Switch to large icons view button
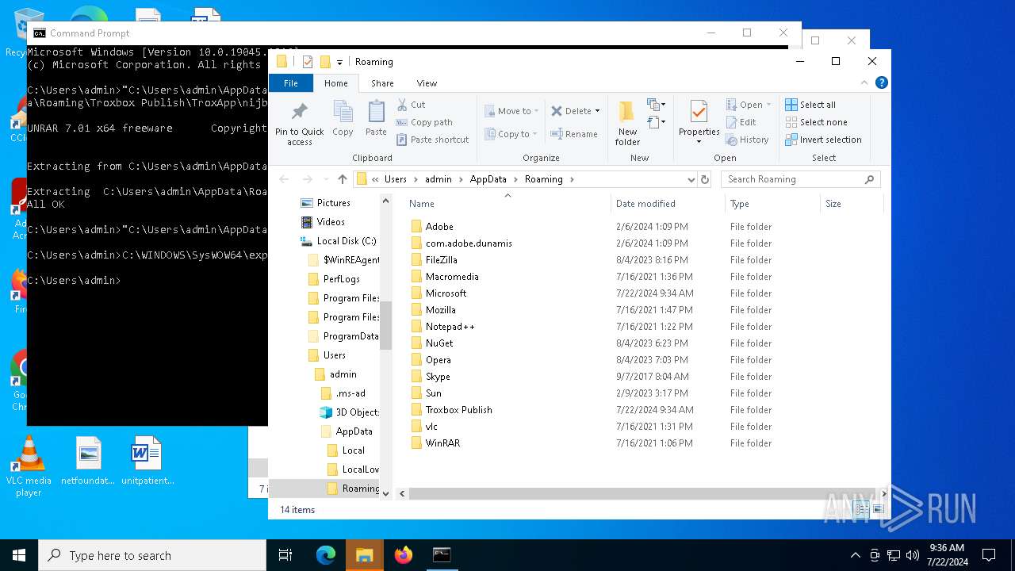The height and width of the screenshot is (571, 1015). pos(878,510)
